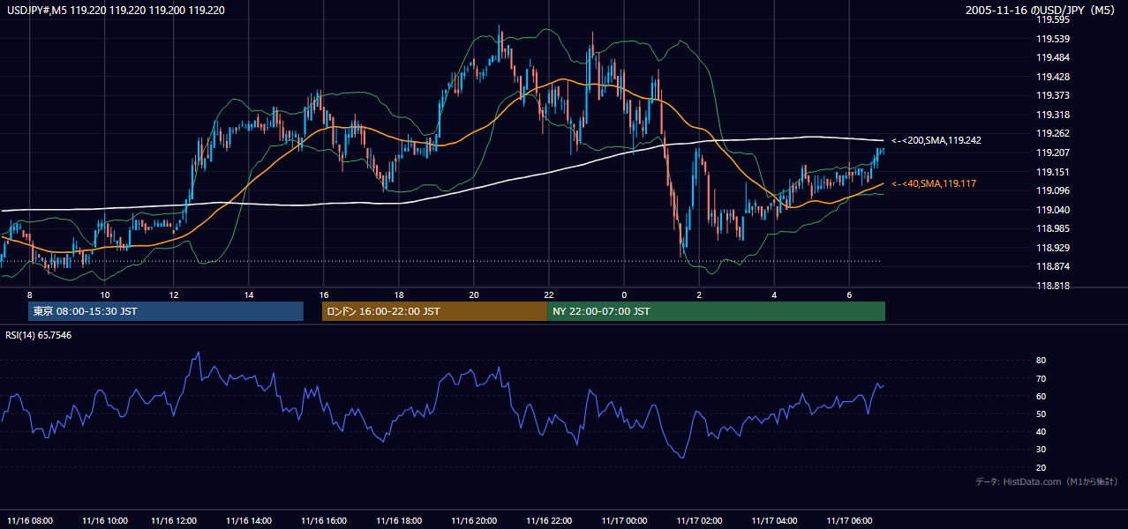The image size is (1128, 529).
Task: Click RSI axis level 50
Action: point(1041,414)
